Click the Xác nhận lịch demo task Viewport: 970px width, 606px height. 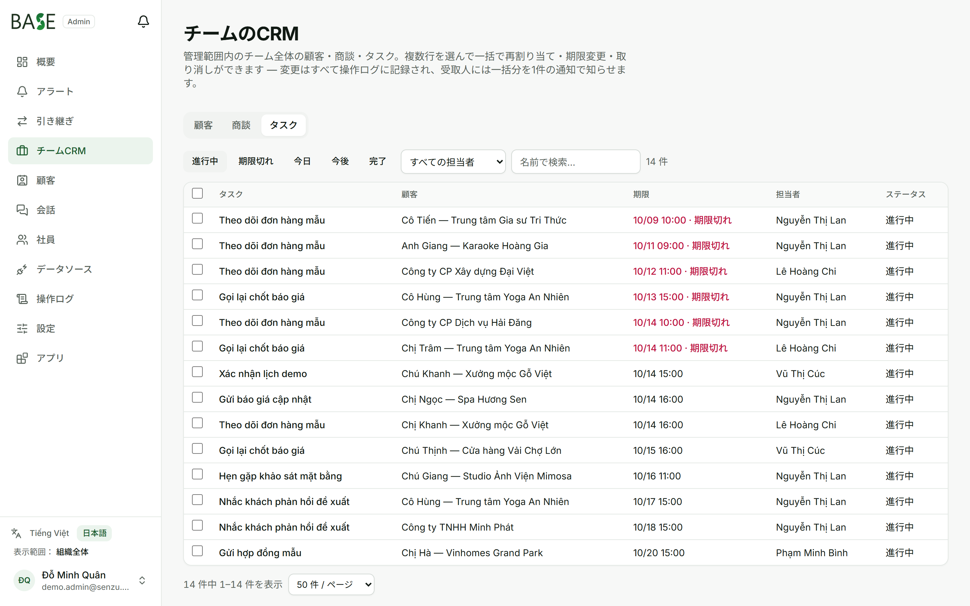pyautogui.click(x=263, y=374)
